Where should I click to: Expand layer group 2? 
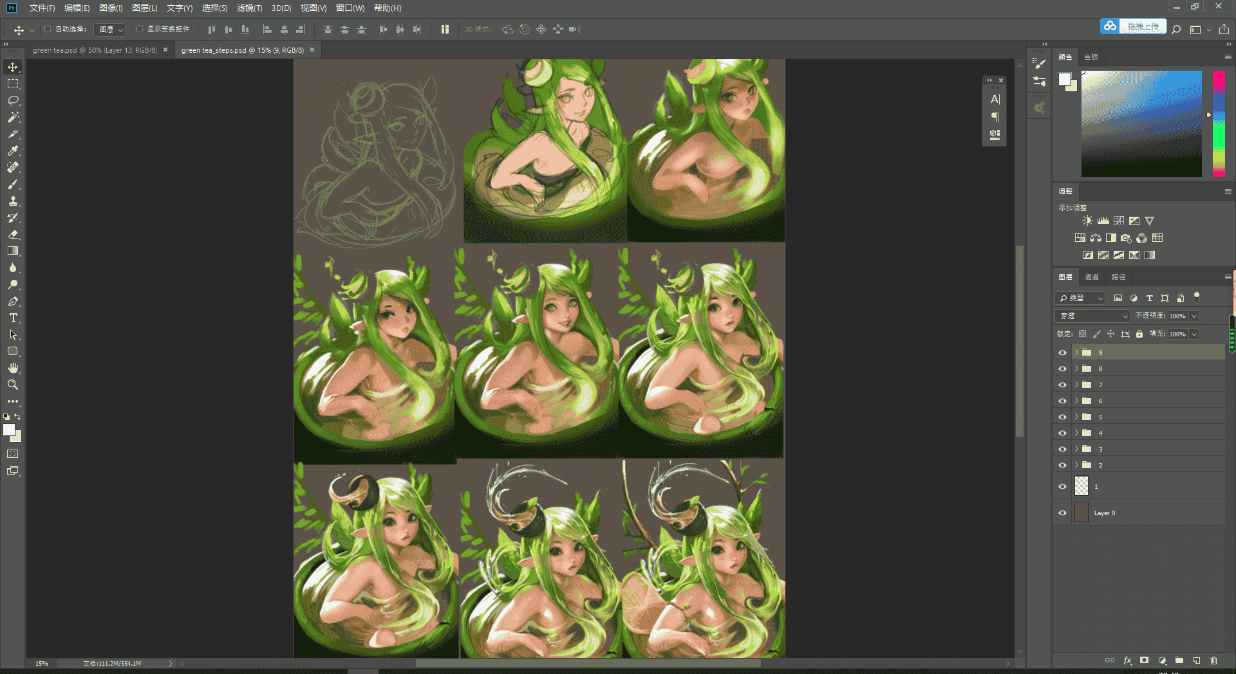1076,465
